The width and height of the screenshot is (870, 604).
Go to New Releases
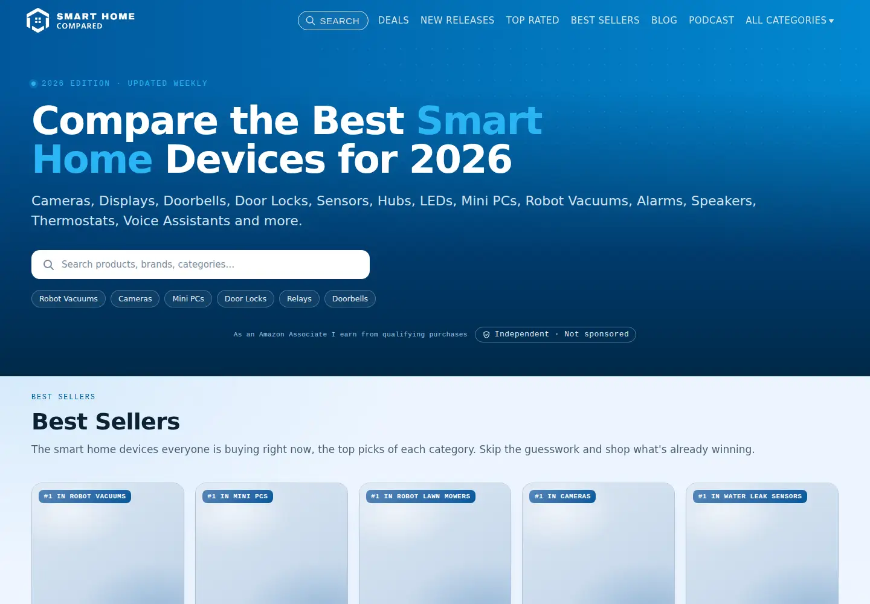[457, 21]
